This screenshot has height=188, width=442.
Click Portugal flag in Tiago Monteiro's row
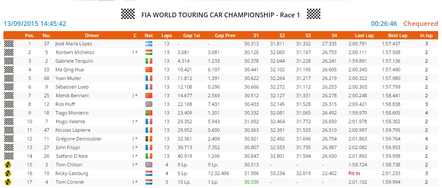[148, 113]
